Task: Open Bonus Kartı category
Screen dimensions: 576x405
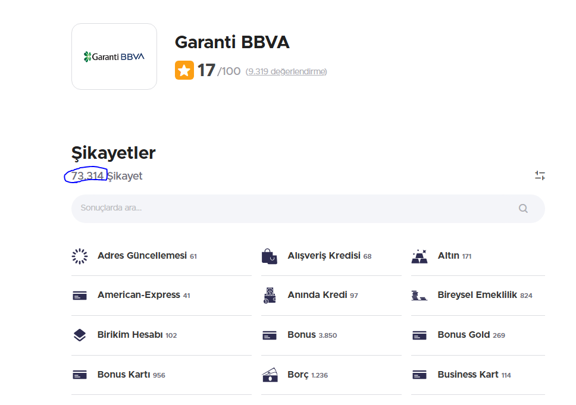Action: [x=124, y=374]
